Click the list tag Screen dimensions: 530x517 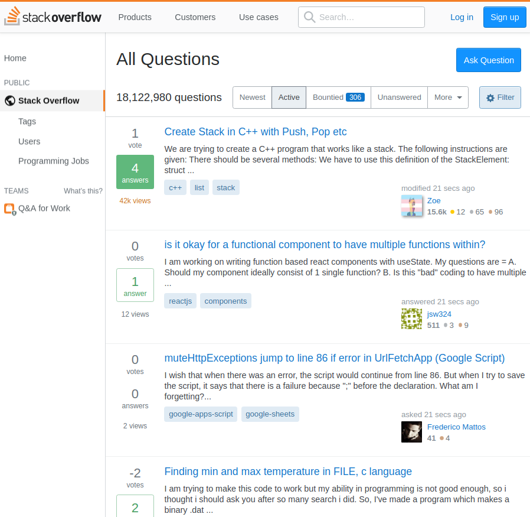tap(199, 187)
